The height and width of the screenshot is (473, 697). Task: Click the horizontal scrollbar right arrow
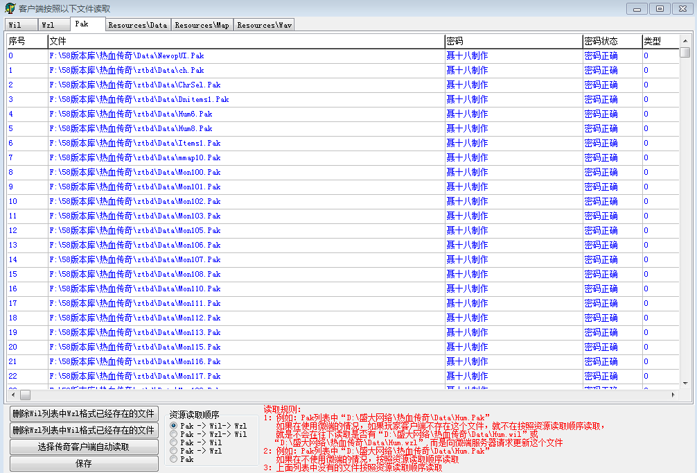(x=673, y=395)
